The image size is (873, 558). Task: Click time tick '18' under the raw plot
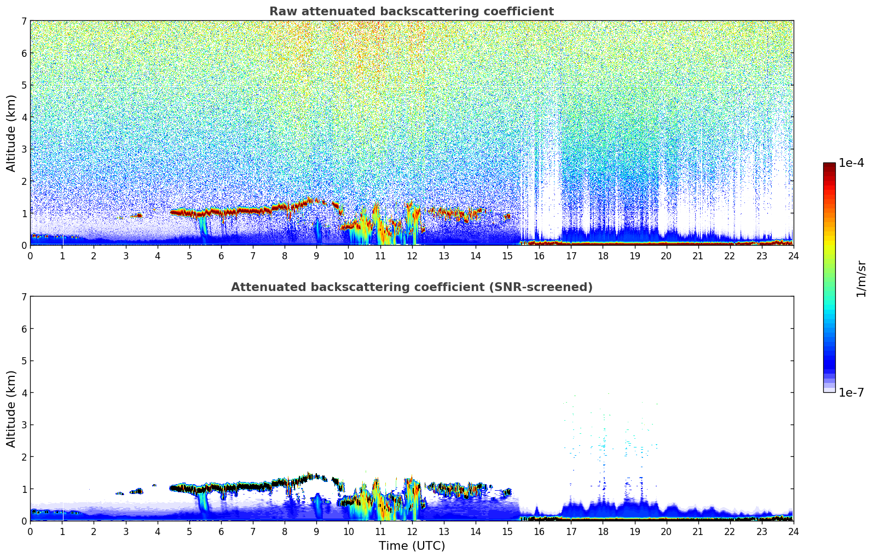pyautogui.click(x=603, y=256)
